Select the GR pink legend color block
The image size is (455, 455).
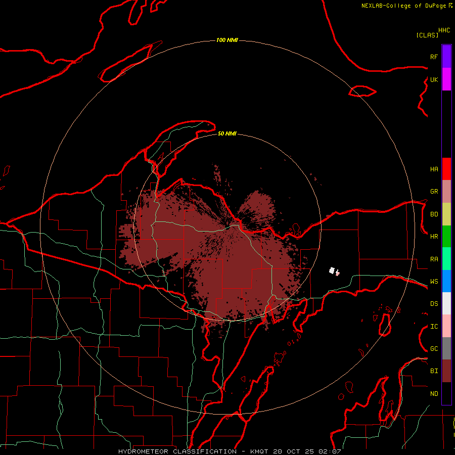(446, 192)
